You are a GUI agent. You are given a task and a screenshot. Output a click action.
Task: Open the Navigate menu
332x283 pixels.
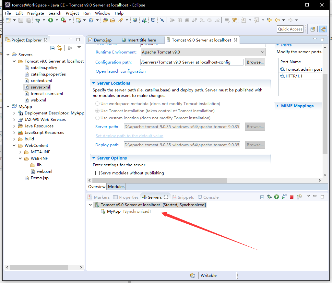[36, 13]
